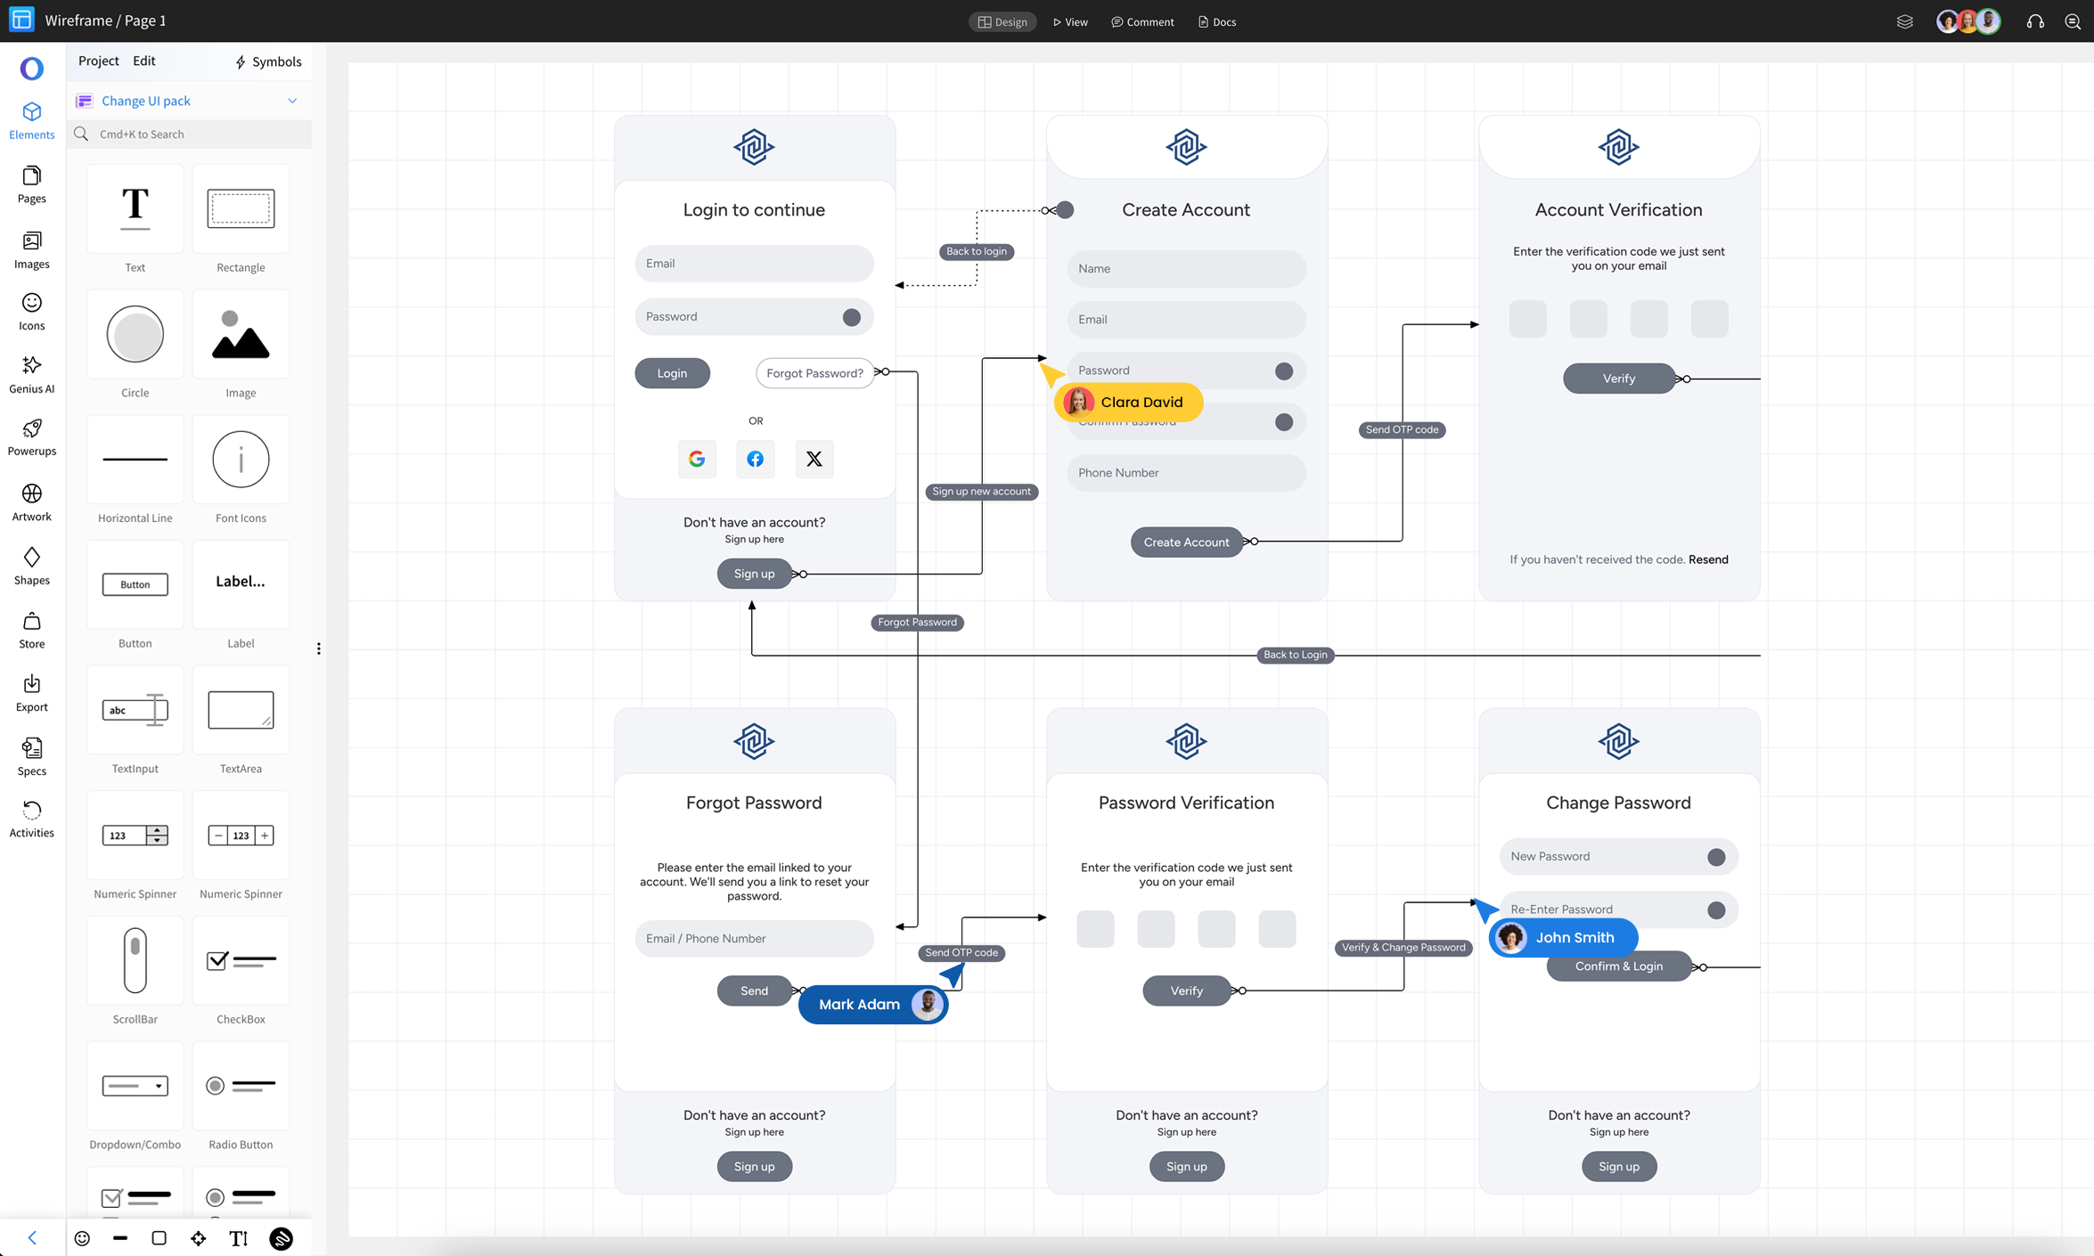Screen dimensions: 2094x1256
Task: Click the layers icon in the top bar
Action: pyautogui.click(x=1904, y=21)
